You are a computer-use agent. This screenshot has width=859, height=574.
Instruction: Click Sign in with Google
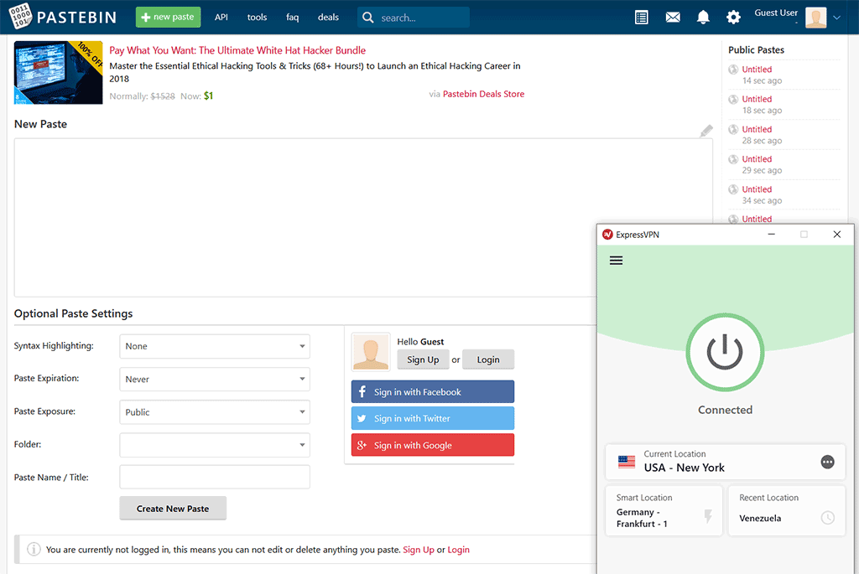tap(433, 445)
